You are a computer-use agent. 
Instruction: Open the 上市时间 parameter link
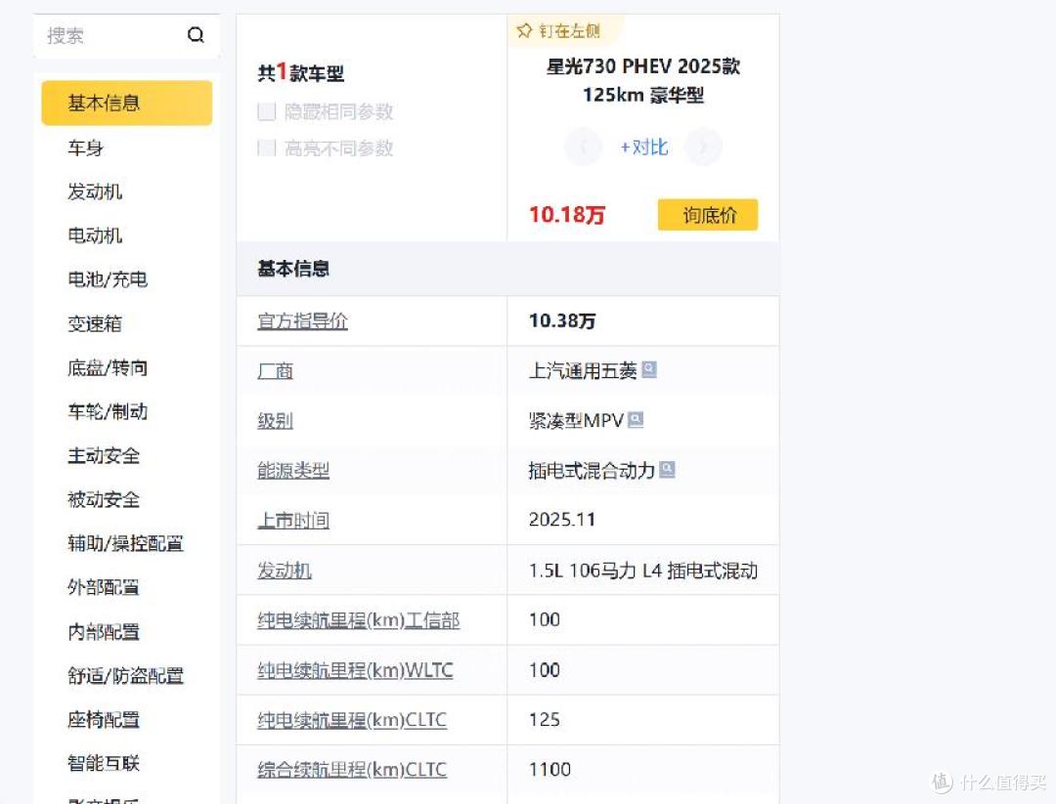pyautogui.click(x=293, y=520)
